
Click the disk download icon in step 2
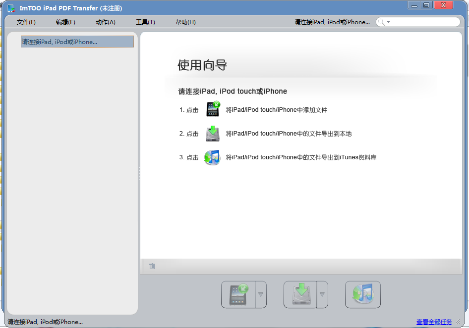point(213,134)
